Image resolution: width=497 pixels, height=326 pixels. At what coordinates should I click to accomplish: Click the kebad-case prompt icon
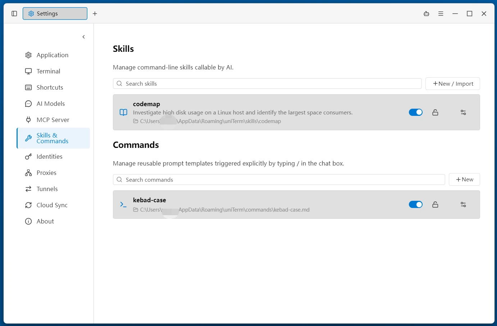pos(123,204)
